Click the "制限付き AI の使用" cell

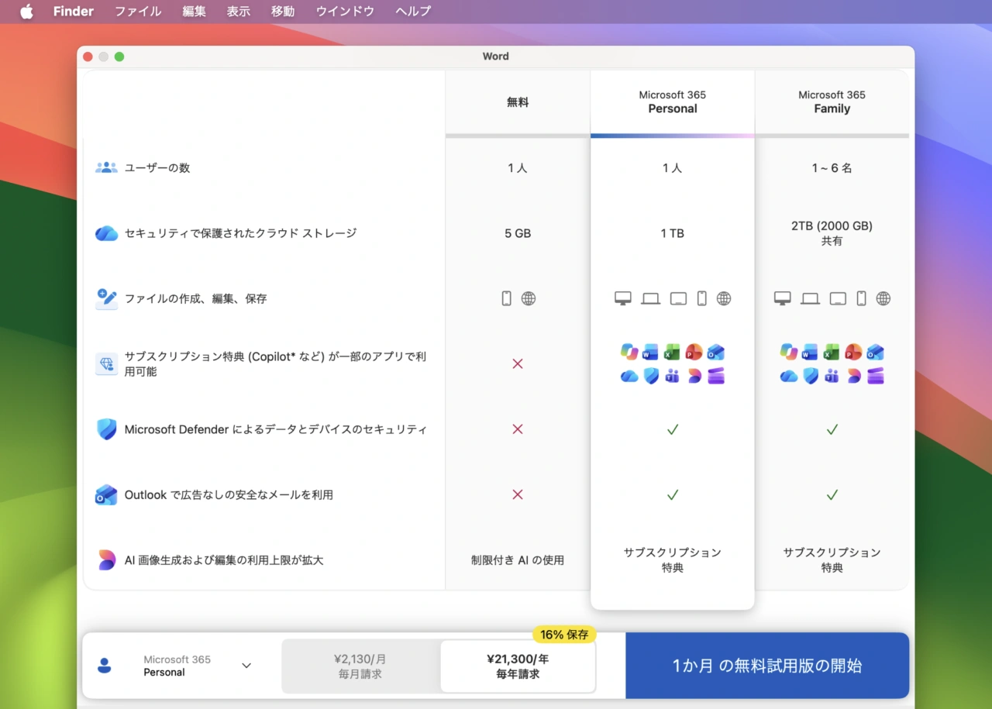coord(518,560)
